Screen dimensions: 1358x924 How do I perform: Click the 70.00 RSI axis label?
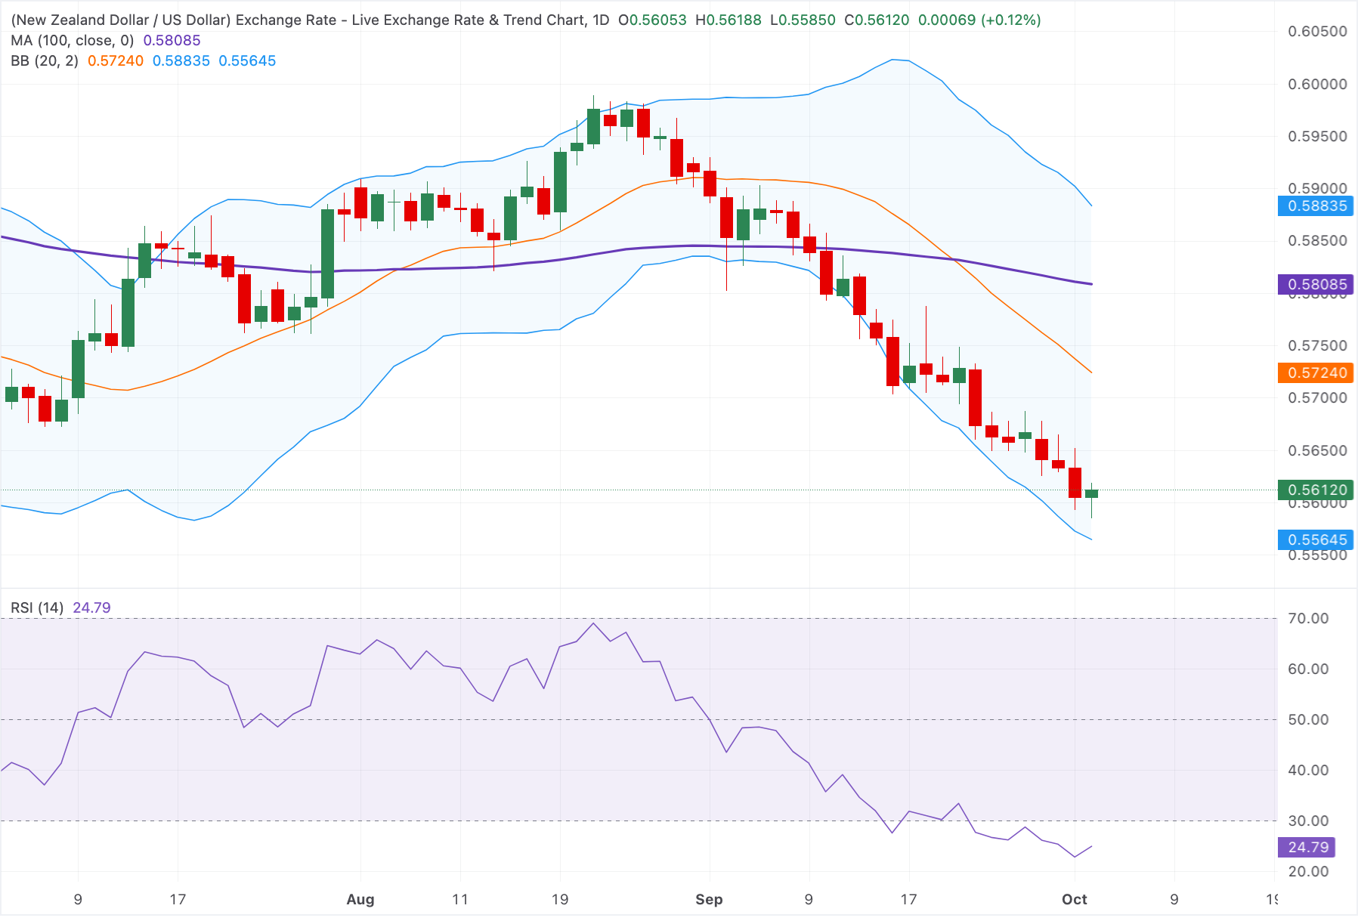tap(1308, 618)
